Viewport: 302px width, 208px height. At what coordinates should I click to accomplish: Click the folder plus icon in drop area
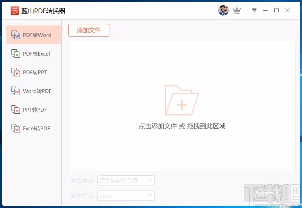click(x=182, y=100)
